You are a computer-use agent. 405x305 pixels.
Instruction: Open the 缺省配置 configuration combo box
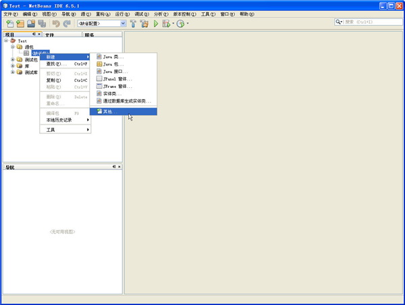pyautogui.click(x=102, y=24)
